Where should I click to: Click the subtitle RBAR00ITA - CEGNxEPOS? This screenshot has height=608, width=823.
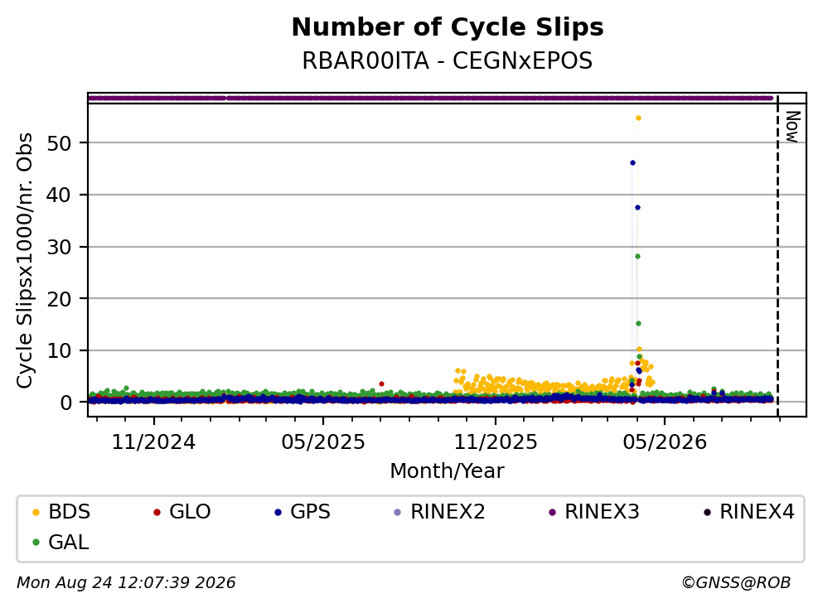point(448,60)
